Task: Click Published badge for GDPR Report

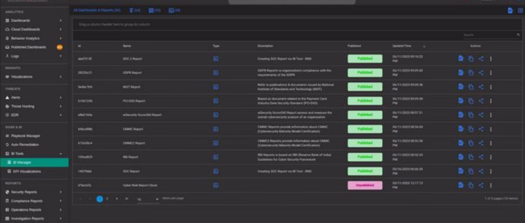Action: (365, 73)
